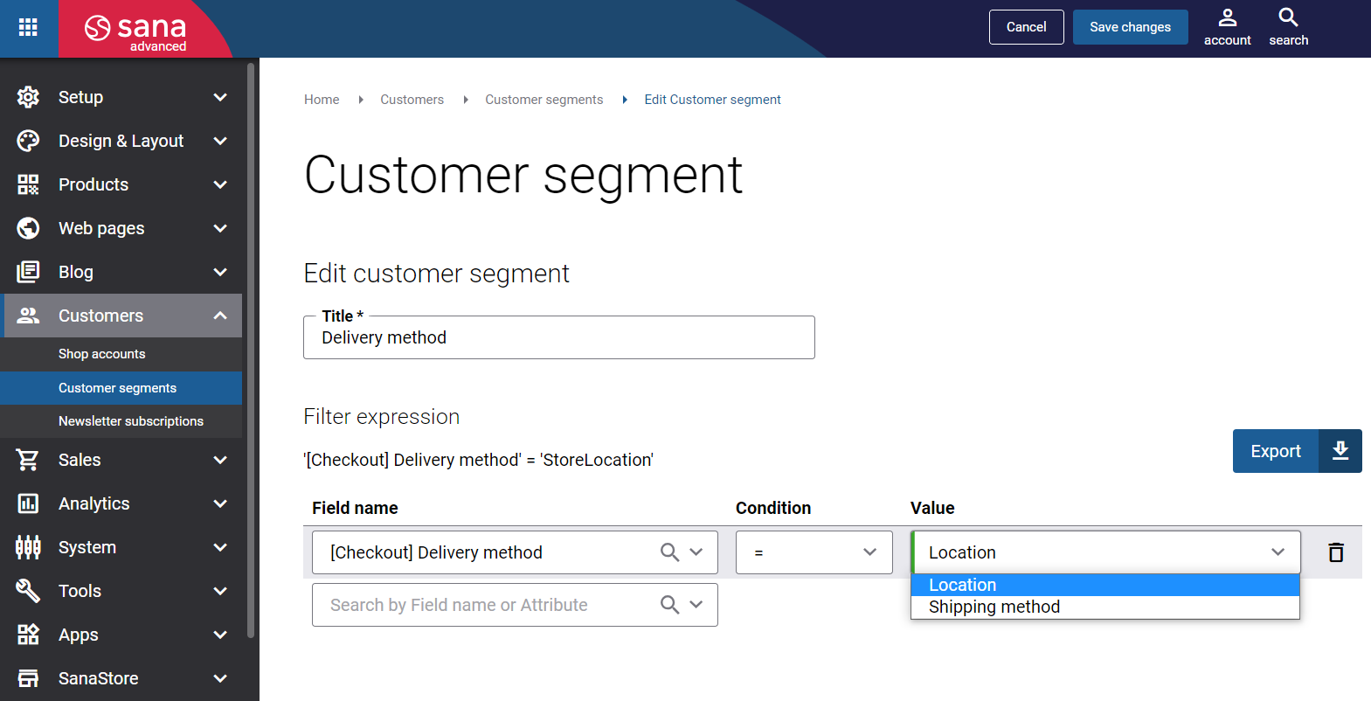1371x701 pixels.
Task: Click the Sana advanced logo
Action: click(x=135, y=32)
